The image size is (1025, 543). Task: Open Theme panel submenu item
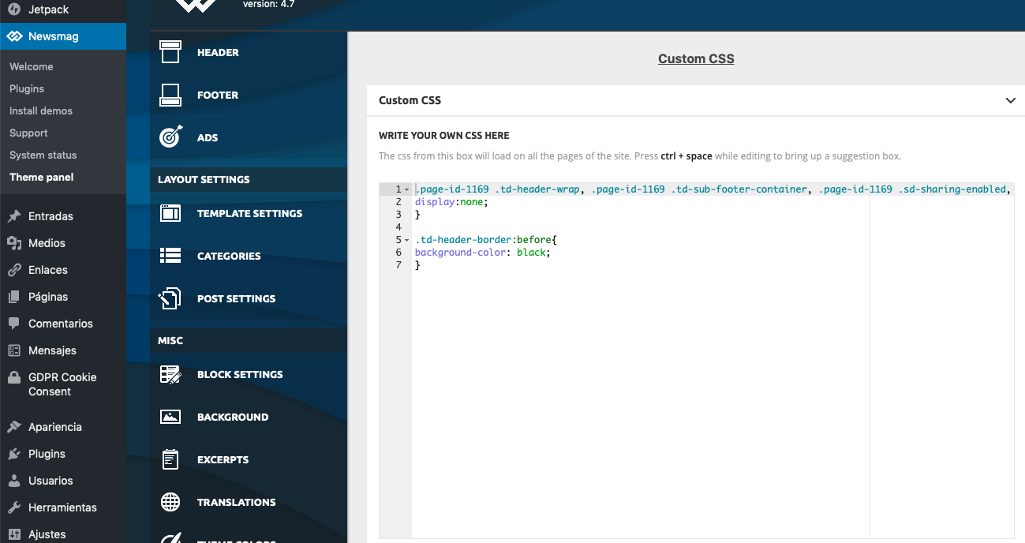click(x=42, y=177)
